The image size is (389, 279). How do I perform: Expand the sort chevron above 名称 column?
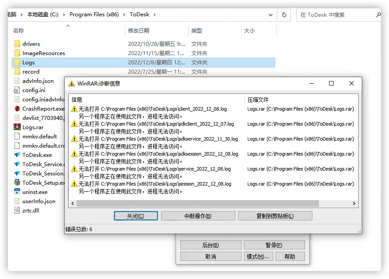(68, 26)
